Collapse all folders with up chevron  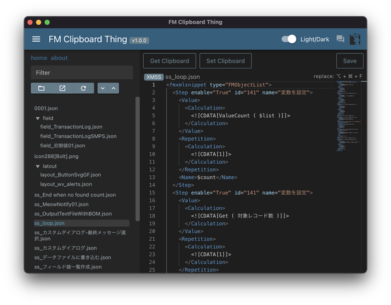(114, 88)
